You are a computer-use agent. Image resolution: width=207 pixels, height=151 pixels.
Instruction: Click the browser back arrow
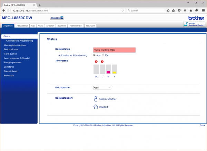pyautogui.click(x=3, y=11)
